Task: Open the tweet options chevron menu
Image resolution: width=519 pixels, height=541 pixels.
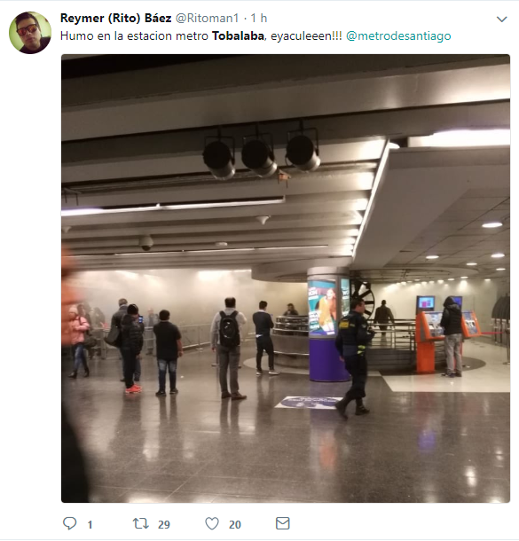Action: 502,19
